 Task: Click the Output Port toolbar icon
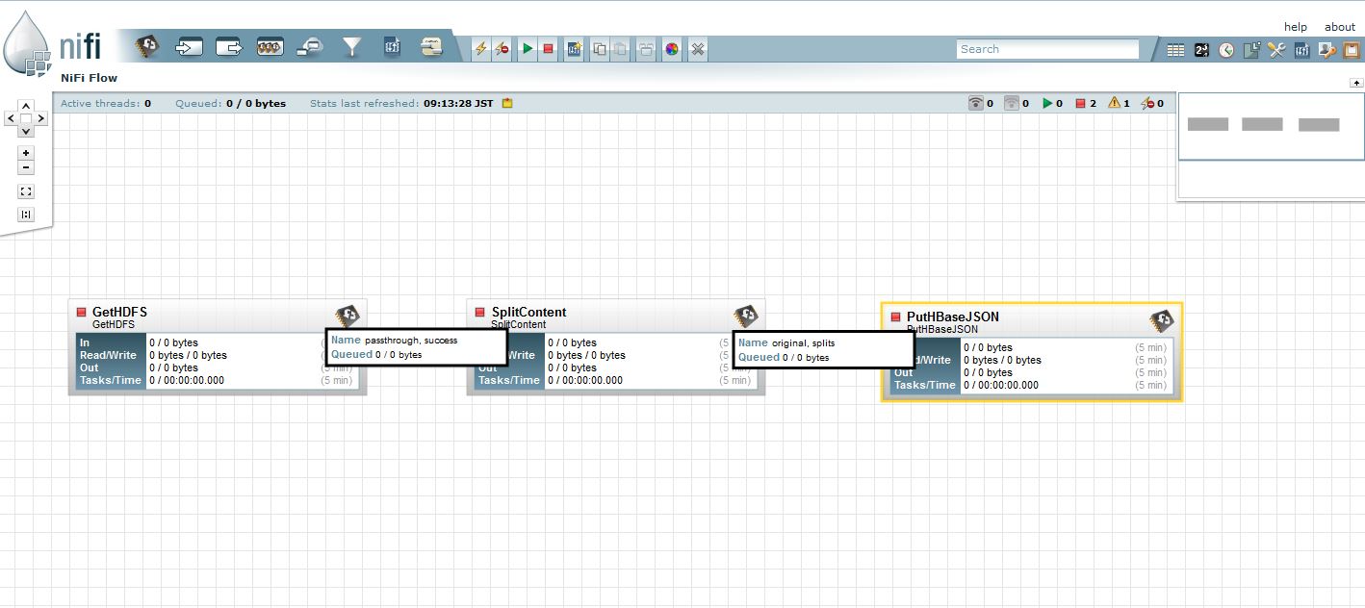point(229,46)
